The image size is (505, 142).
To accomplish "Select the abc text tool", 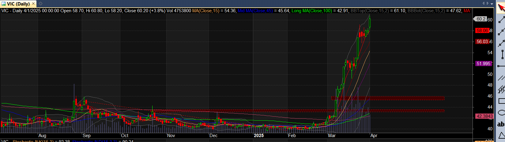I will pyautogui.click(x=501, y=124).
